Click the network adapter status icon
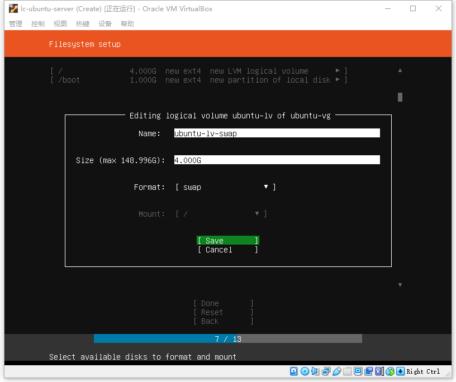This screenshot has height=382, width=456. point(326,371)
